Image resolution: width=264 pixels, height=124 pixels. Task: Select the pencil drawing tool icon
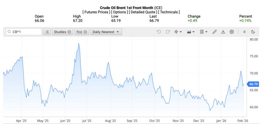coord(214,32)
